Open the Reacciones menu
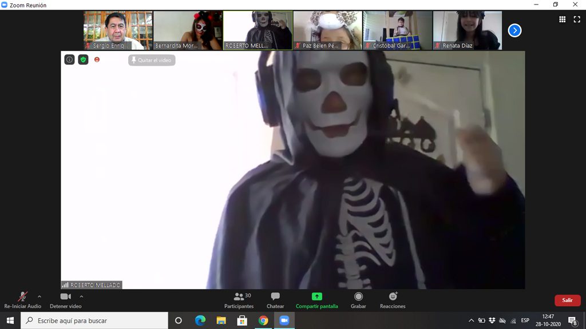This screenshot has height=329, width=586. click(x=393, y=300)
